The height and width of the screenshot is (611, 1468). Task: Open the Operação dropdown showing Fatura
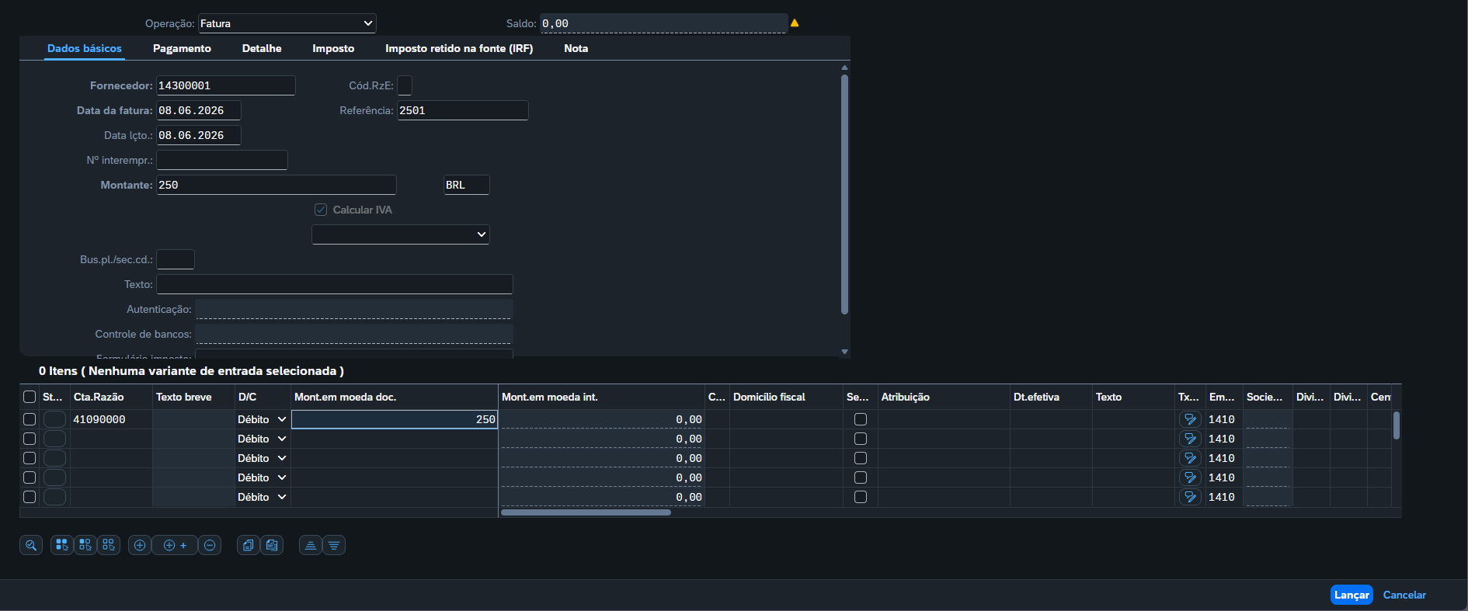287,23
